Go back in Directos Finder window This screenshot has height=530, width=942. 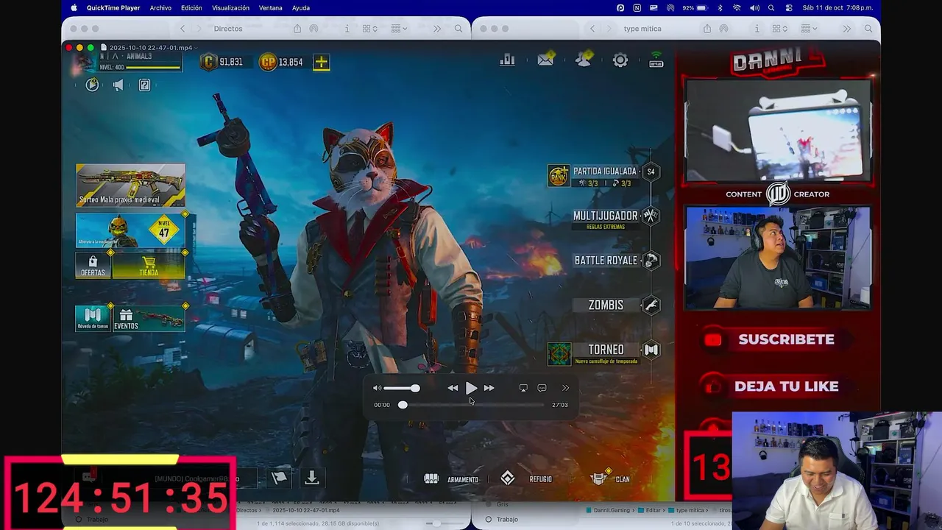click(183, 29)
